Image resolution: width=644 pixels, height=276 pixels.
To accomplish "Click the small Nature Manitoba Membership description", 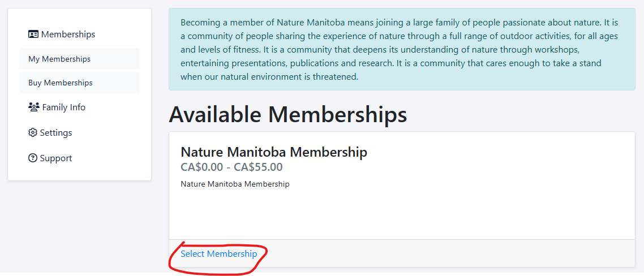I will point(235,184).
